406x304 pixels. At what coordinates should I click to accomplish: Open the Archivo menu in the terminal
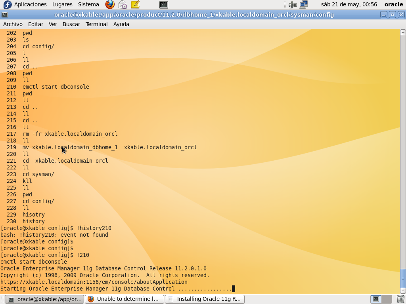(13, 24)
